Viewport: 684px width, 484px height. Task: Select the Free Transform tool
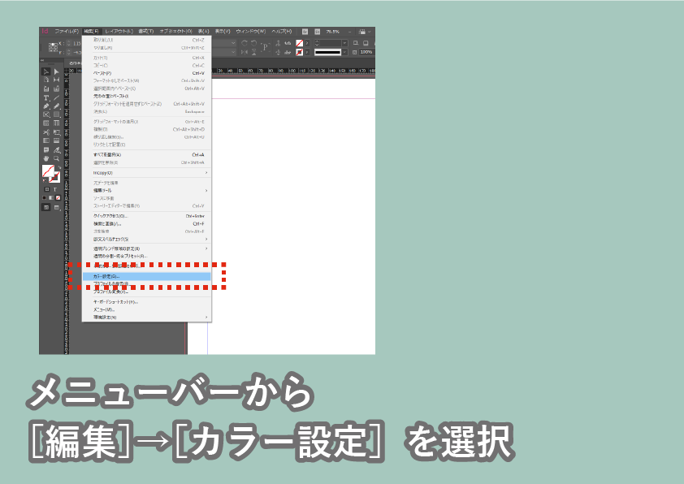point(56,132)
